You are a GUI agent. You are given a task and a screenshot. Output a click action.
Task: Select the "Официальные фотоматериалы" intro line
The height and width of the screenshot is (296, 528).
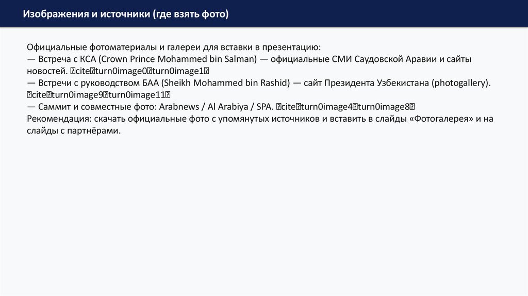[x=174, y=47]
